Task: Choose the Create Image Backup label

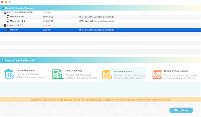Action: [176, 71]
